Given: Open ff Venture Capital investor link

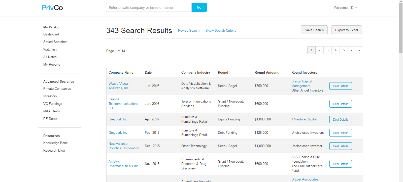Looking at the screenshot, I should point(304,119).
